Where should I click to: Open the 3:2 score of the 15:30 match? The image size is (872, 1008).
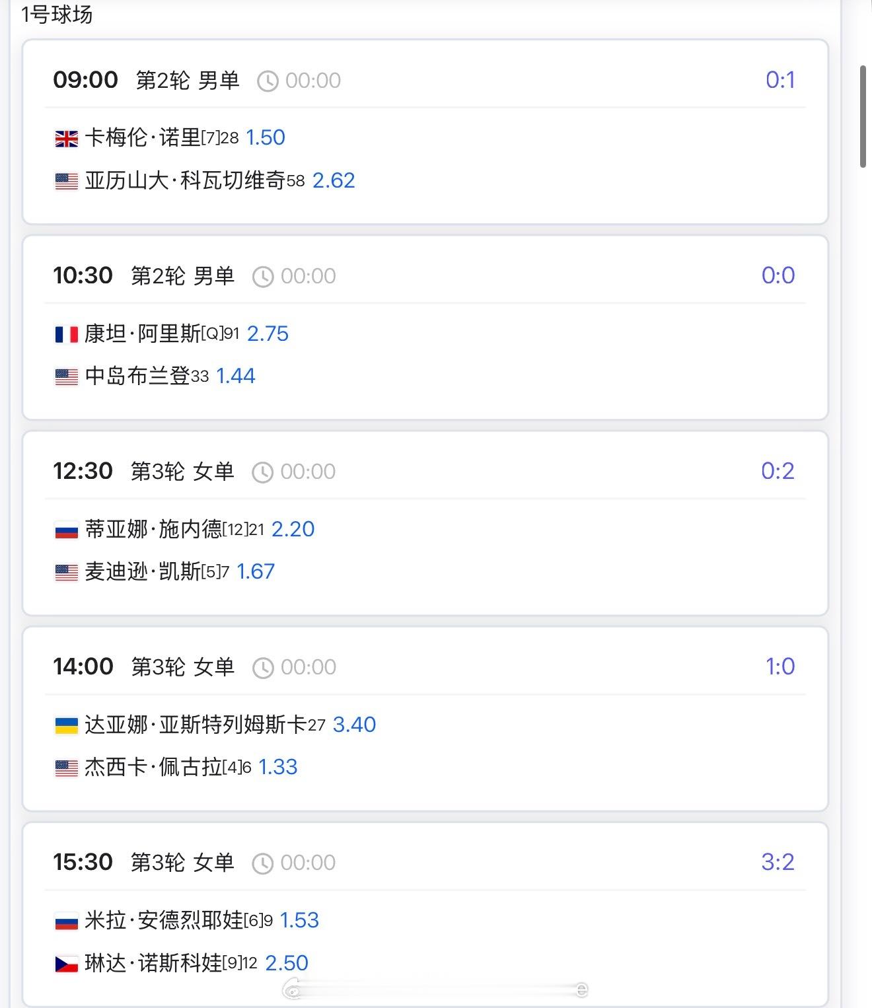(778, 862)
